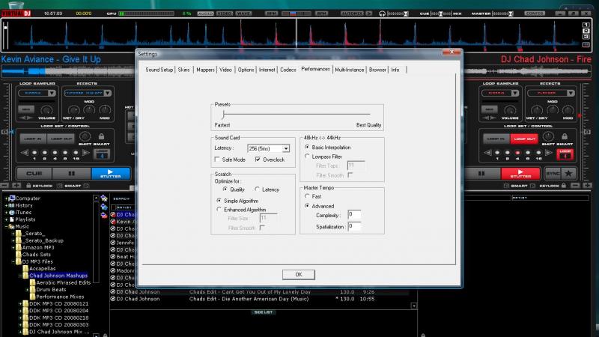The width and height of the screenshot is (599, 337).
Task: Click headphone icon in top bar
Action: tap(382, 13)
